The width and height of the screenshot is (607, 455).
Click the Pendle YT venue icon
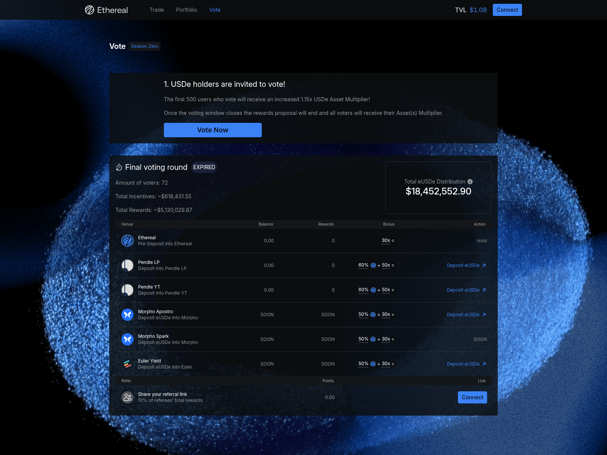[127, 290]
